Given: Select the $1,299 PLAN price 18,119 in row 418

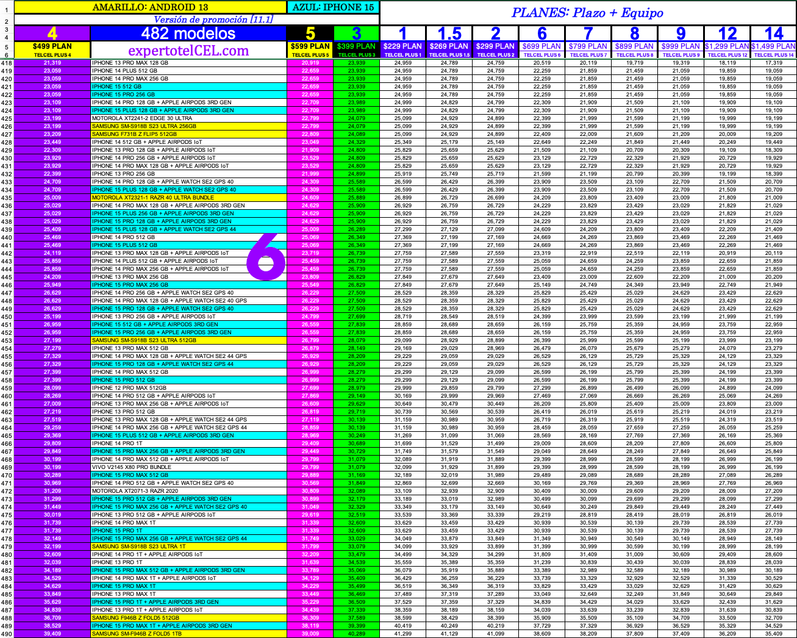Looking at the screenshot, I should point(727,63).
